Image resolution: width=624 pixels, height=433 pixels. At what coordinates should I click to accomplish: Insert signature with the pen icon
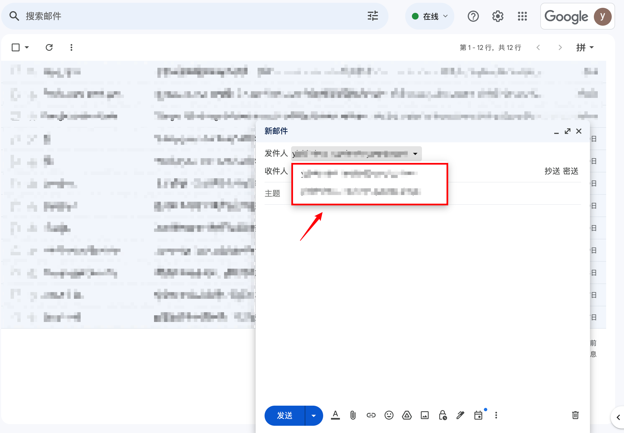[460, 415]
